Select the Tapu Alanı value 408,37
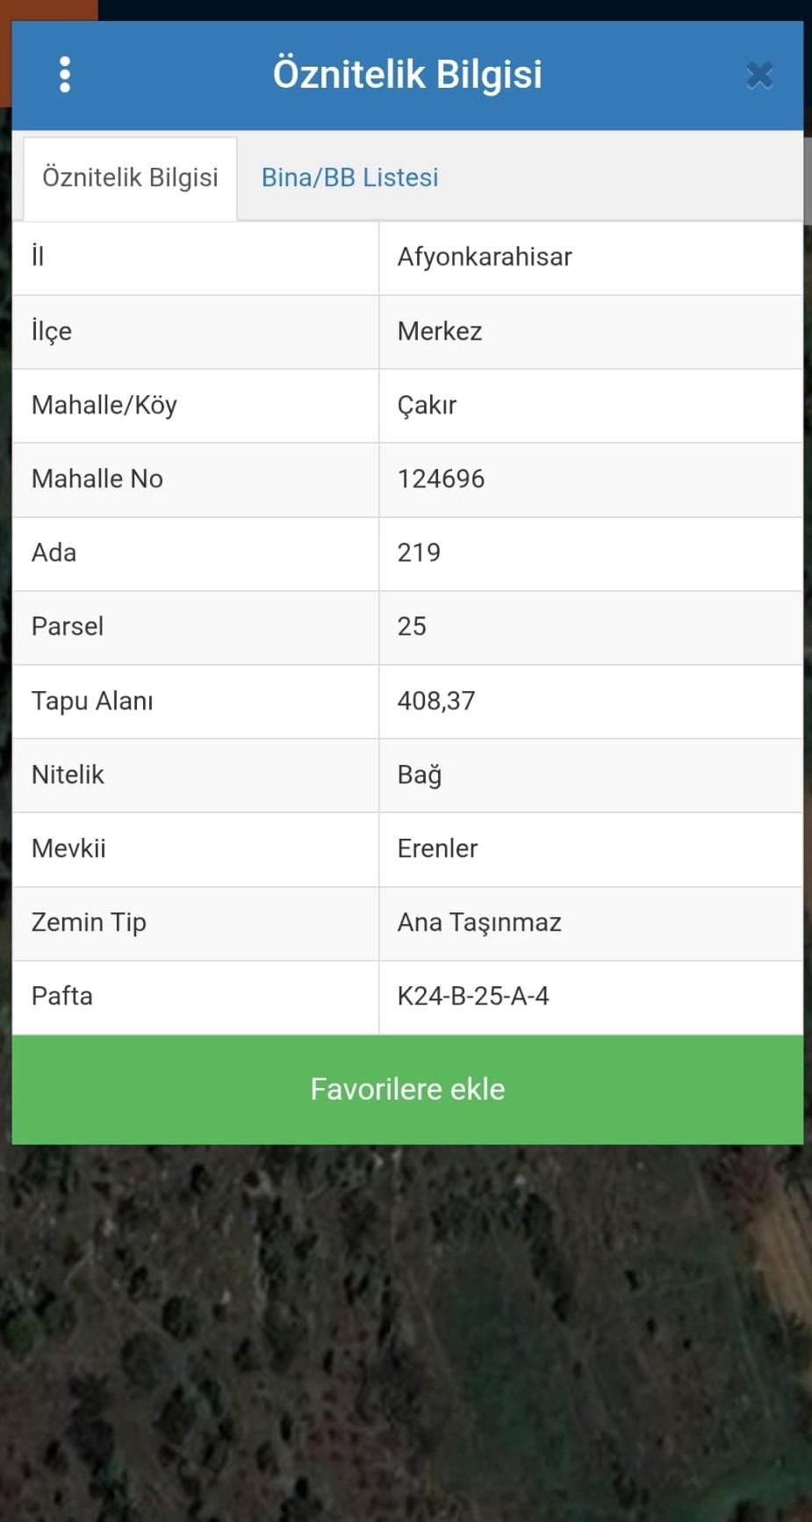Image resolution: width=812 pixels, height=1522 pixels. 436,701
